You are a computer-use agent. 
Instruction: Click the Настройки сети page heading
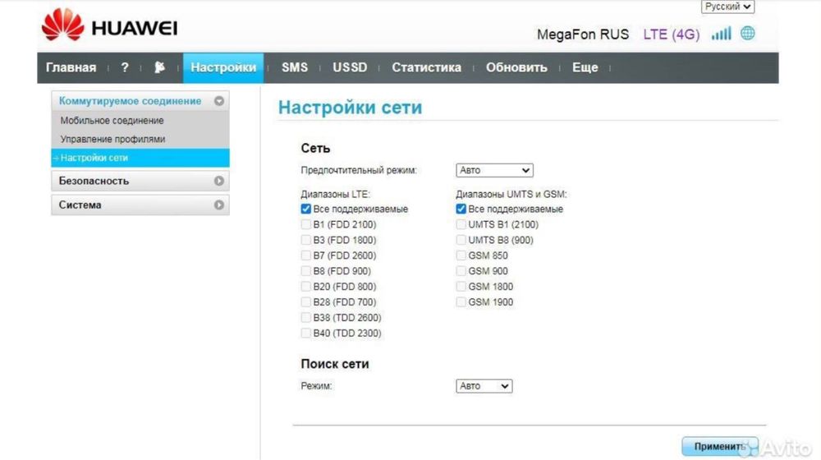[351, 108]
